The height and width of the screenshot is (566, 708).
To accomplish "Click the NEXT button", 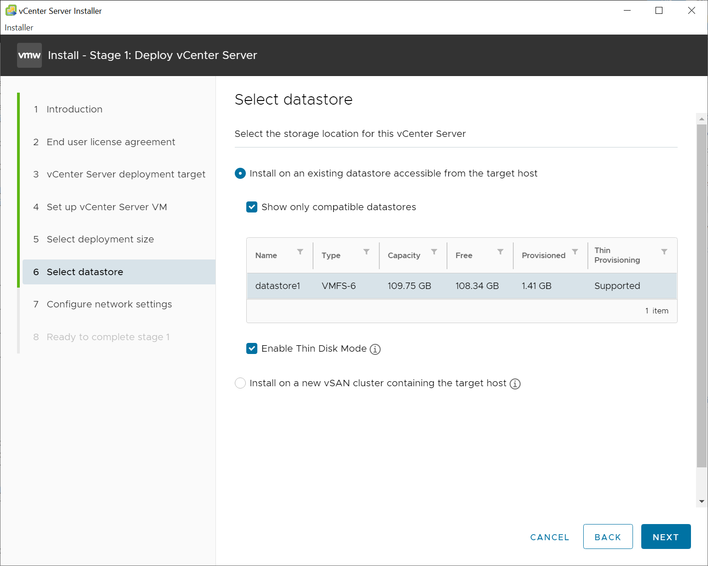I will 666,537.
